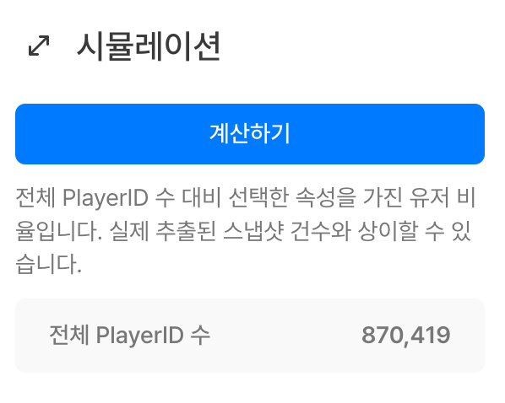Click the resize arrows left of the title

pyautogui.click(x=39, y=46)
